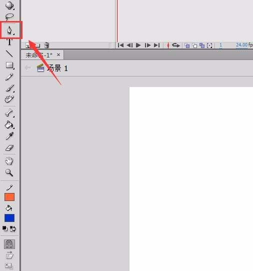Click the fill color bucket icon
Image resolution: width=253 pixels, height=271 pixels.
(x=8, y=208)
